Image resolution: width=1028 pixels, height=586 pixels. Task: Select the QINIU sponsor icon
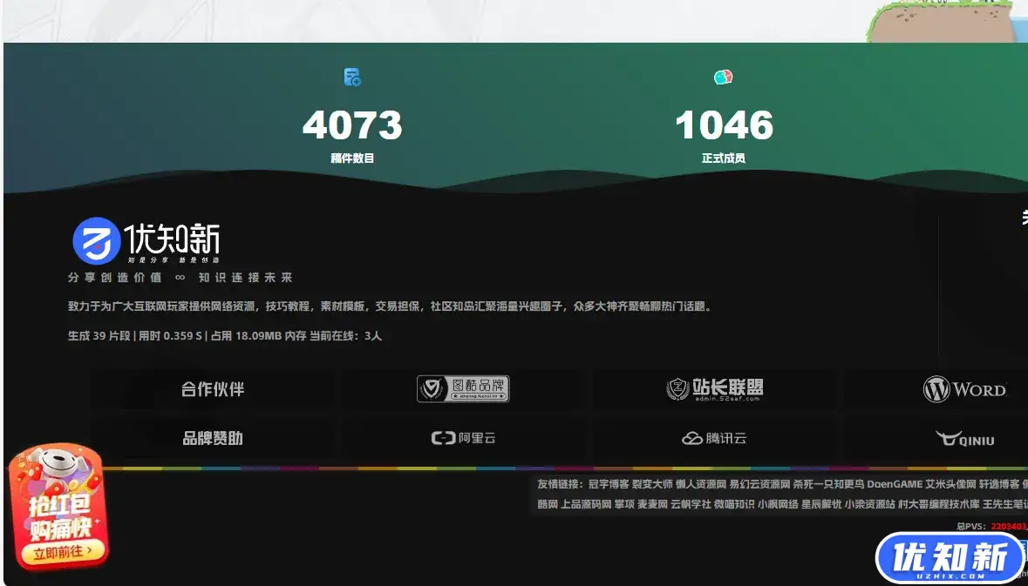coord(966,439)
